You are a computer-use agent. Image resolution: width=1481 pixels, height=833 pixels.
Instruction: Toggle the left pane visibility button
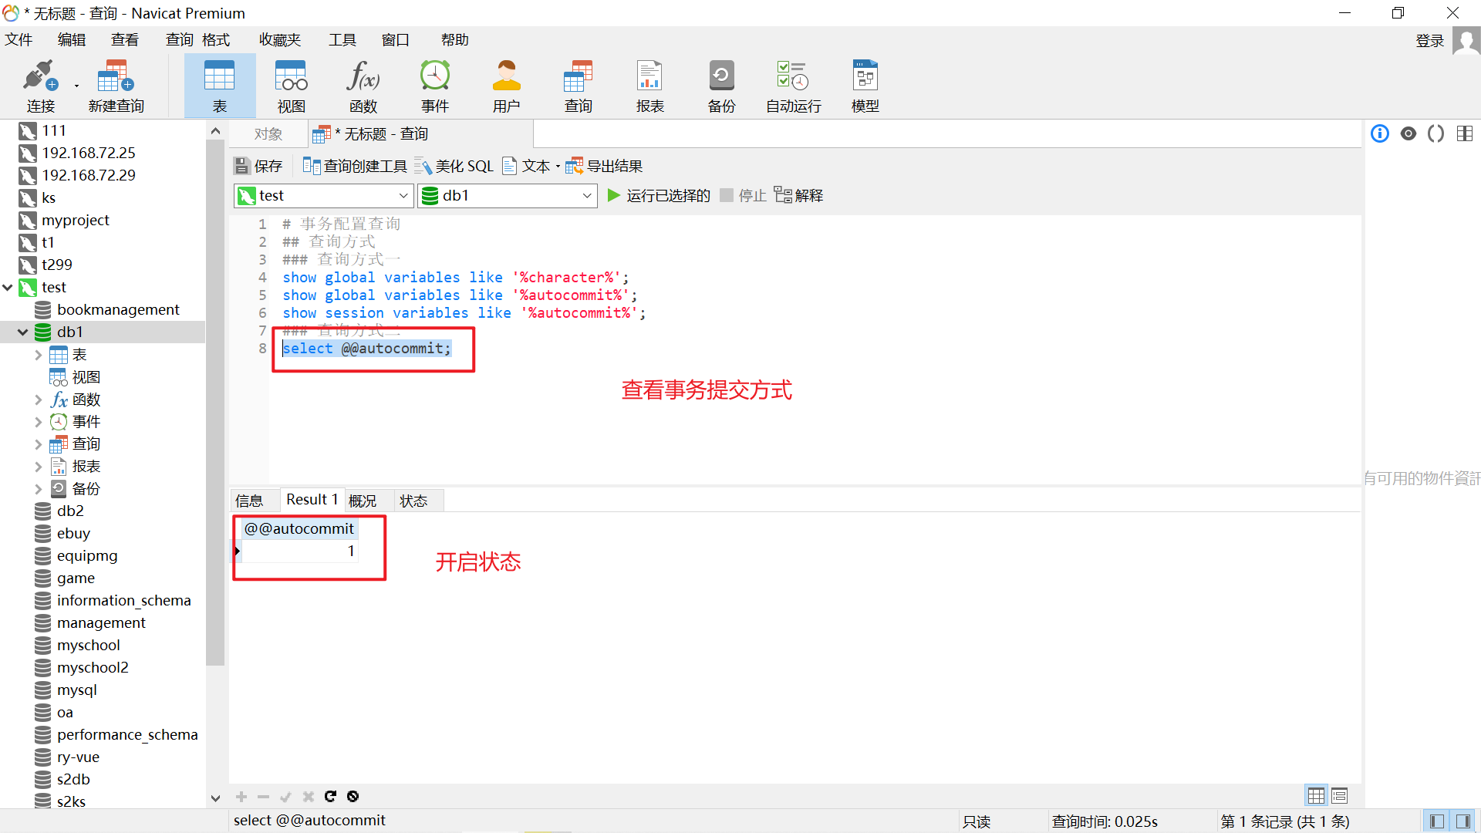pos(1436,821)
